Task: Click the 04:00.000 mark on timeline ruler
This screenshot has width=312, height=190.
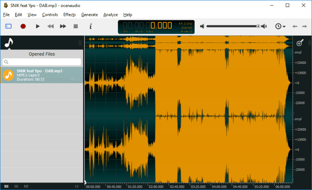Action: [x=219, y=187]
